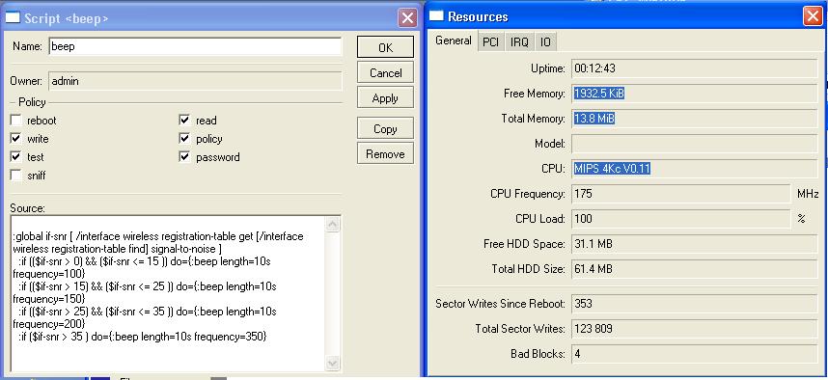Confirm script with OK button

point(385,47)
